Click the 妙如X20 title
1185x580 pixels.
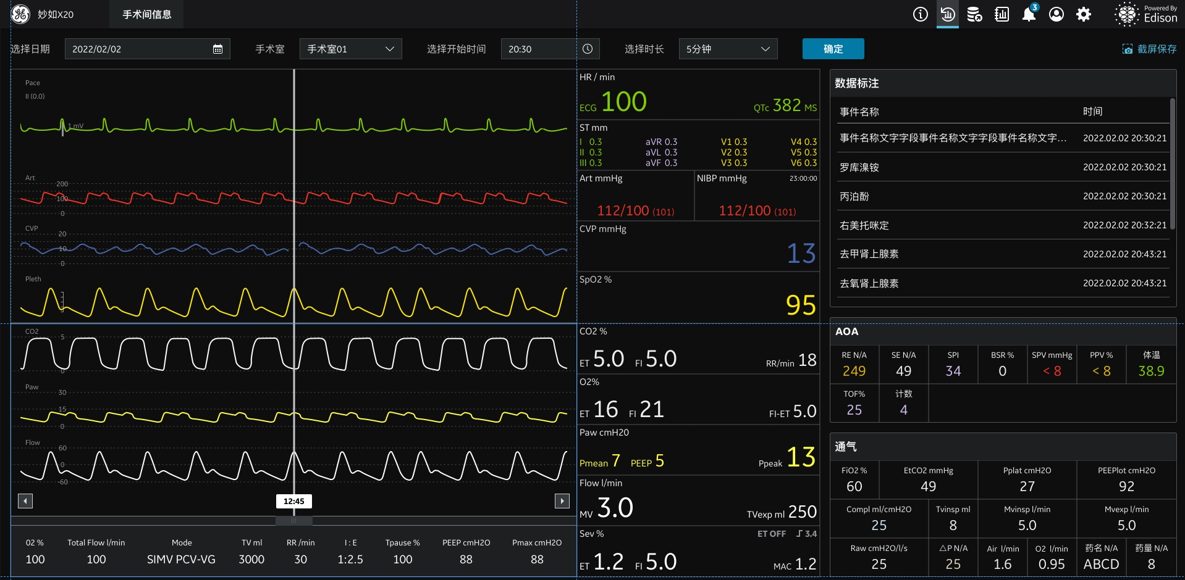tap(56, 14)
